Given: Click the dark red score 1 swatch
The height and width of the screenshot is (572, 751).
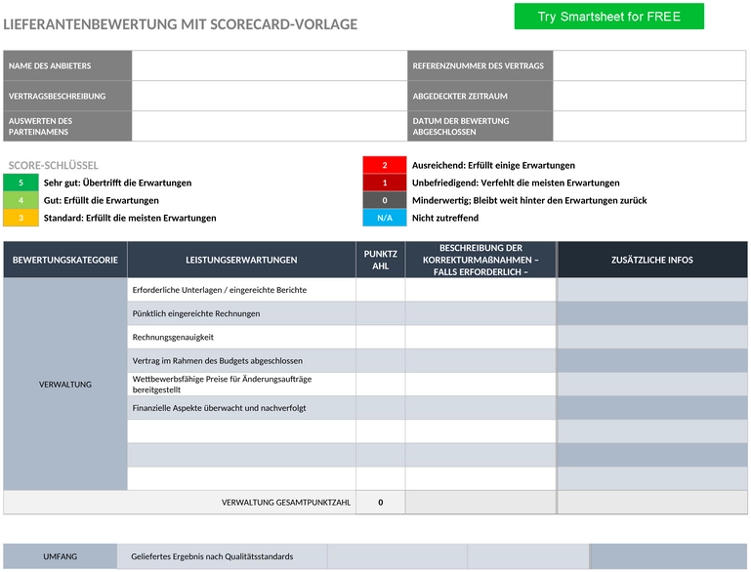Looking at the screenshot, I should (x=385, y=183).
